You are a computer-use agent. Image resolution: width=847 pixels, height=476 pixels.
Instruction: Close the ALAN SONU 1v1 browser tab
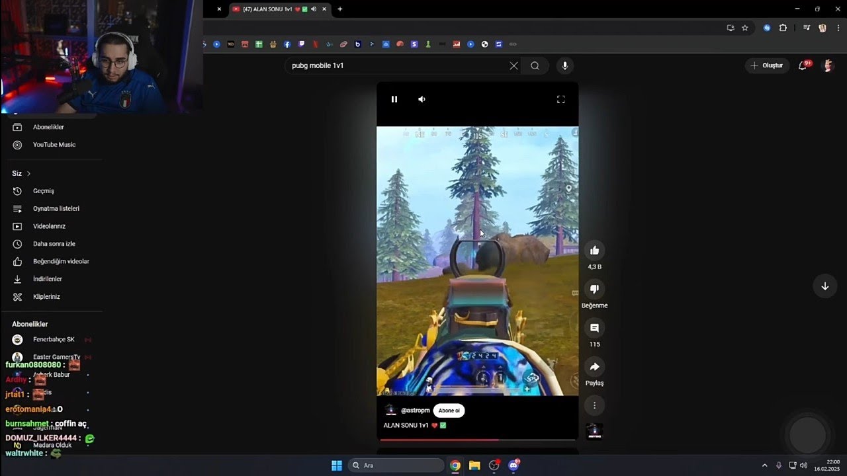324,9
